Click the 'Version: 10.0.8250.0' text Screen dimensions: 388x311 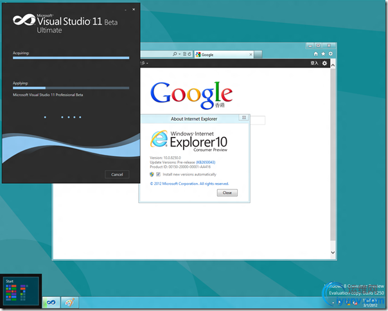coord(165,157)
